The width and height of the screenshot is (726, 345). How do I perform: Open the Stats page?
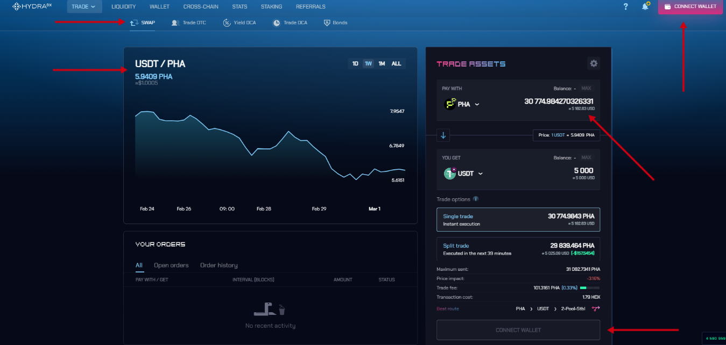(x=239, y=6)
